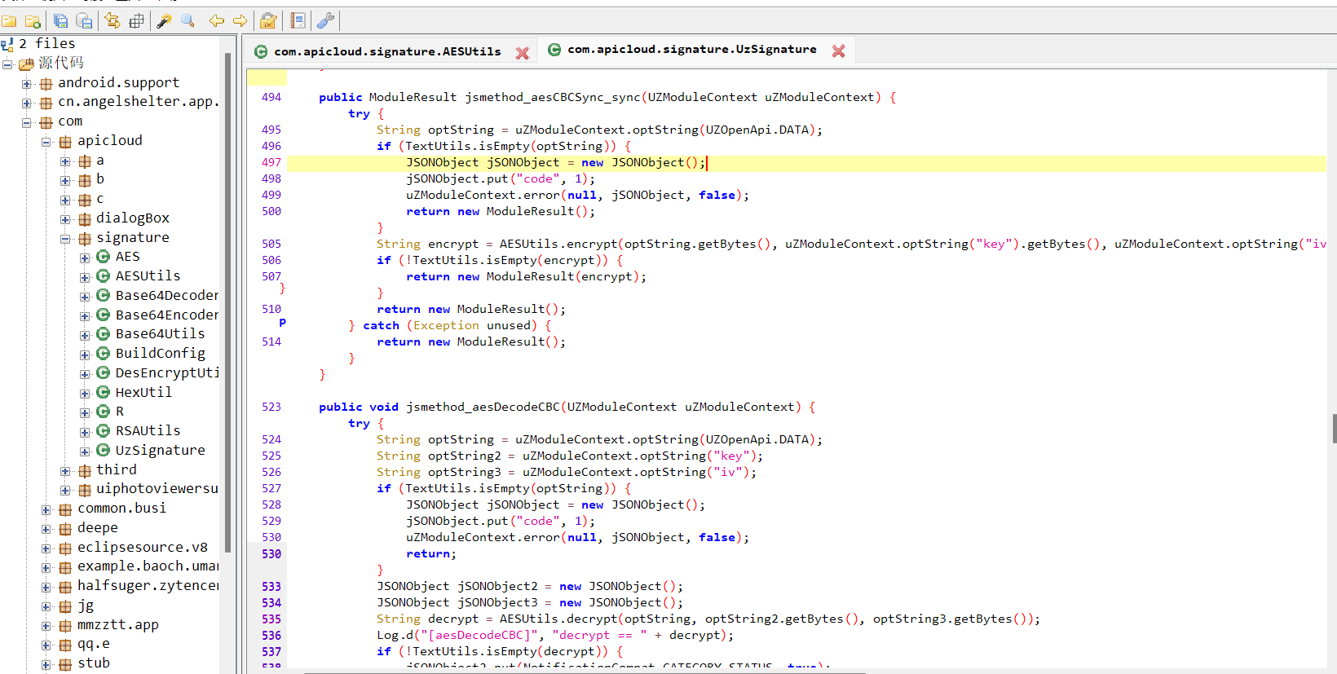
Task: Click 'jsmethod_aesCBCSync_sync' method name
Action: point(553,97)
